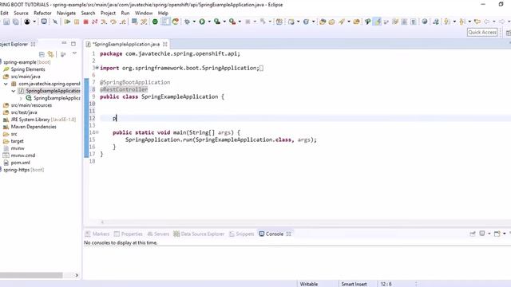Open the Debug dropdown arrow
The width and height of the screenshot is (511, 287).
(x=194, y=22)
